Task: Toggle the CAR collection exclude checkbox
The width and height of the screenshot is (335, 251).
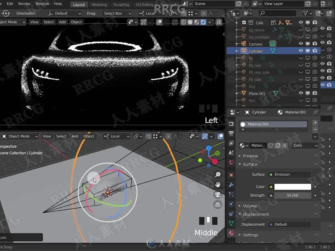Action: coord(244,23)
